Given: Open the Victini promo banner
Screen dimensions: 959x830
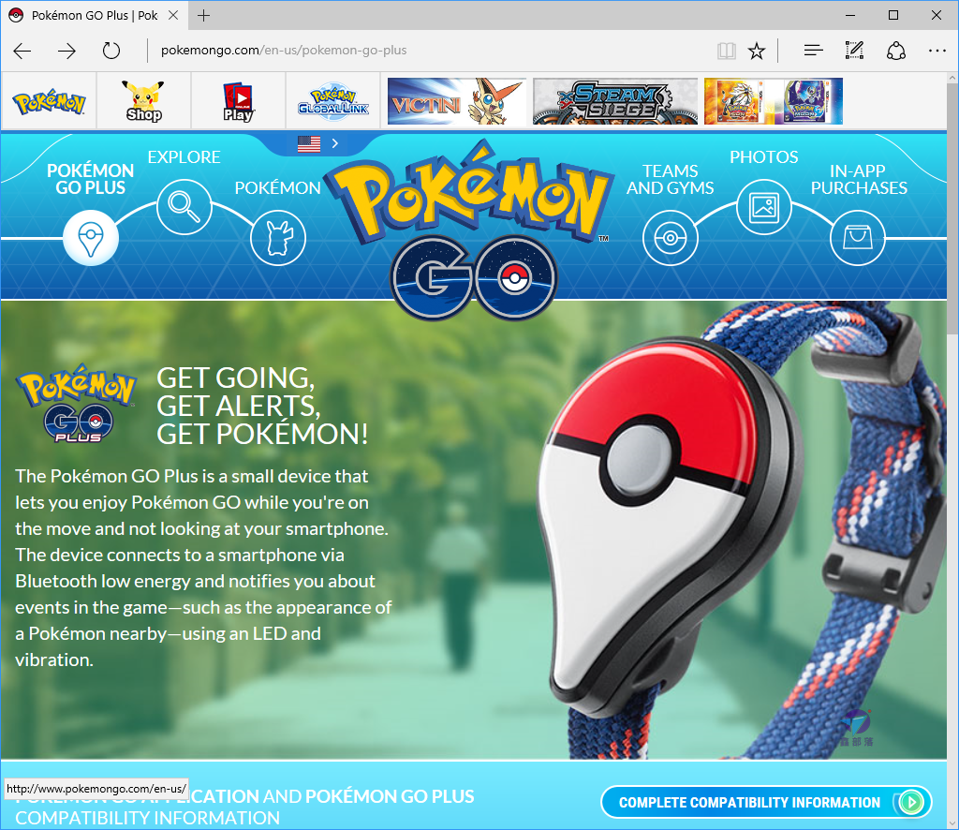Looking at the screenshot, I should point(457,101).
